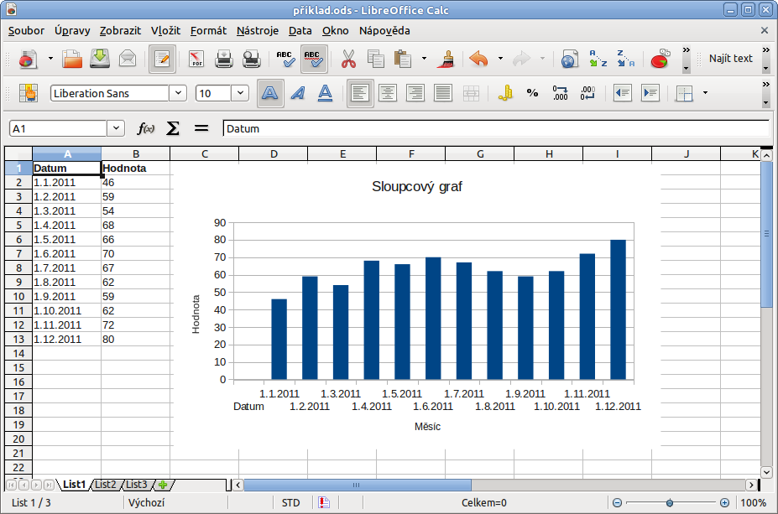Zoom in using the plus button

[724, 502]
